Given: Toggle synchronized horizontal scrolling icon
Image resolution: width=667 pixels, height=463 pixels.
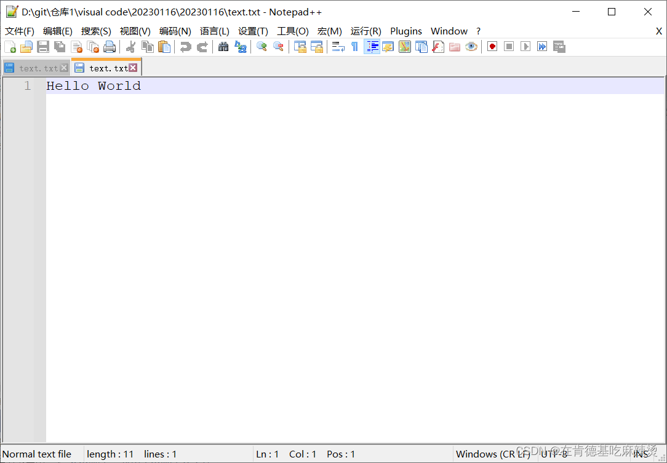Looking at the screenshot, I should click(317, 46).
